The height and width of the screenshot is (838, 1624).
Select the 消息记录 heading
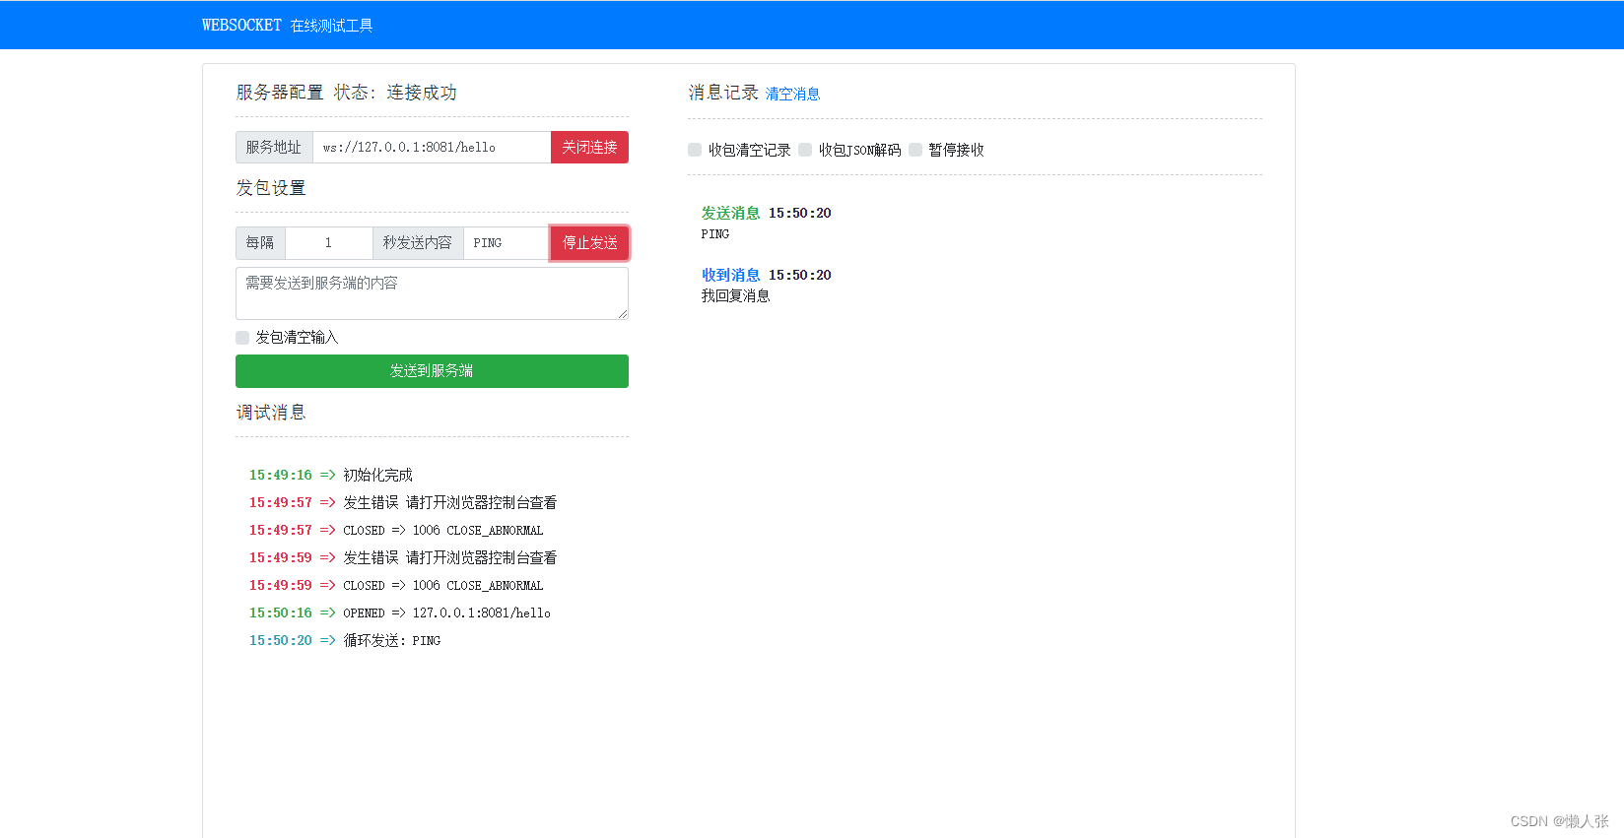[723, 93]
